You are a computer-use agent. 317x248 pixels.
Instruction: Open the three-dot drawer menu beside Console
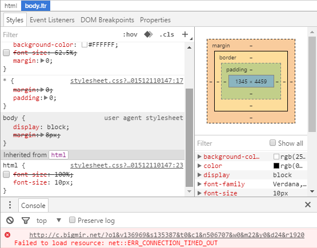10,205
